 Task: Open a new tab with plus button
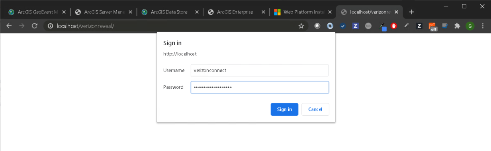coord(411,12)
